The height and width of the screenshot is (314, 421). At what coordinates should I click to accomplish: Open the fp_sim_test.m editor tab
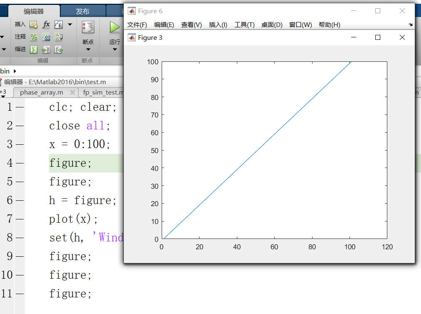pos(103,92)
